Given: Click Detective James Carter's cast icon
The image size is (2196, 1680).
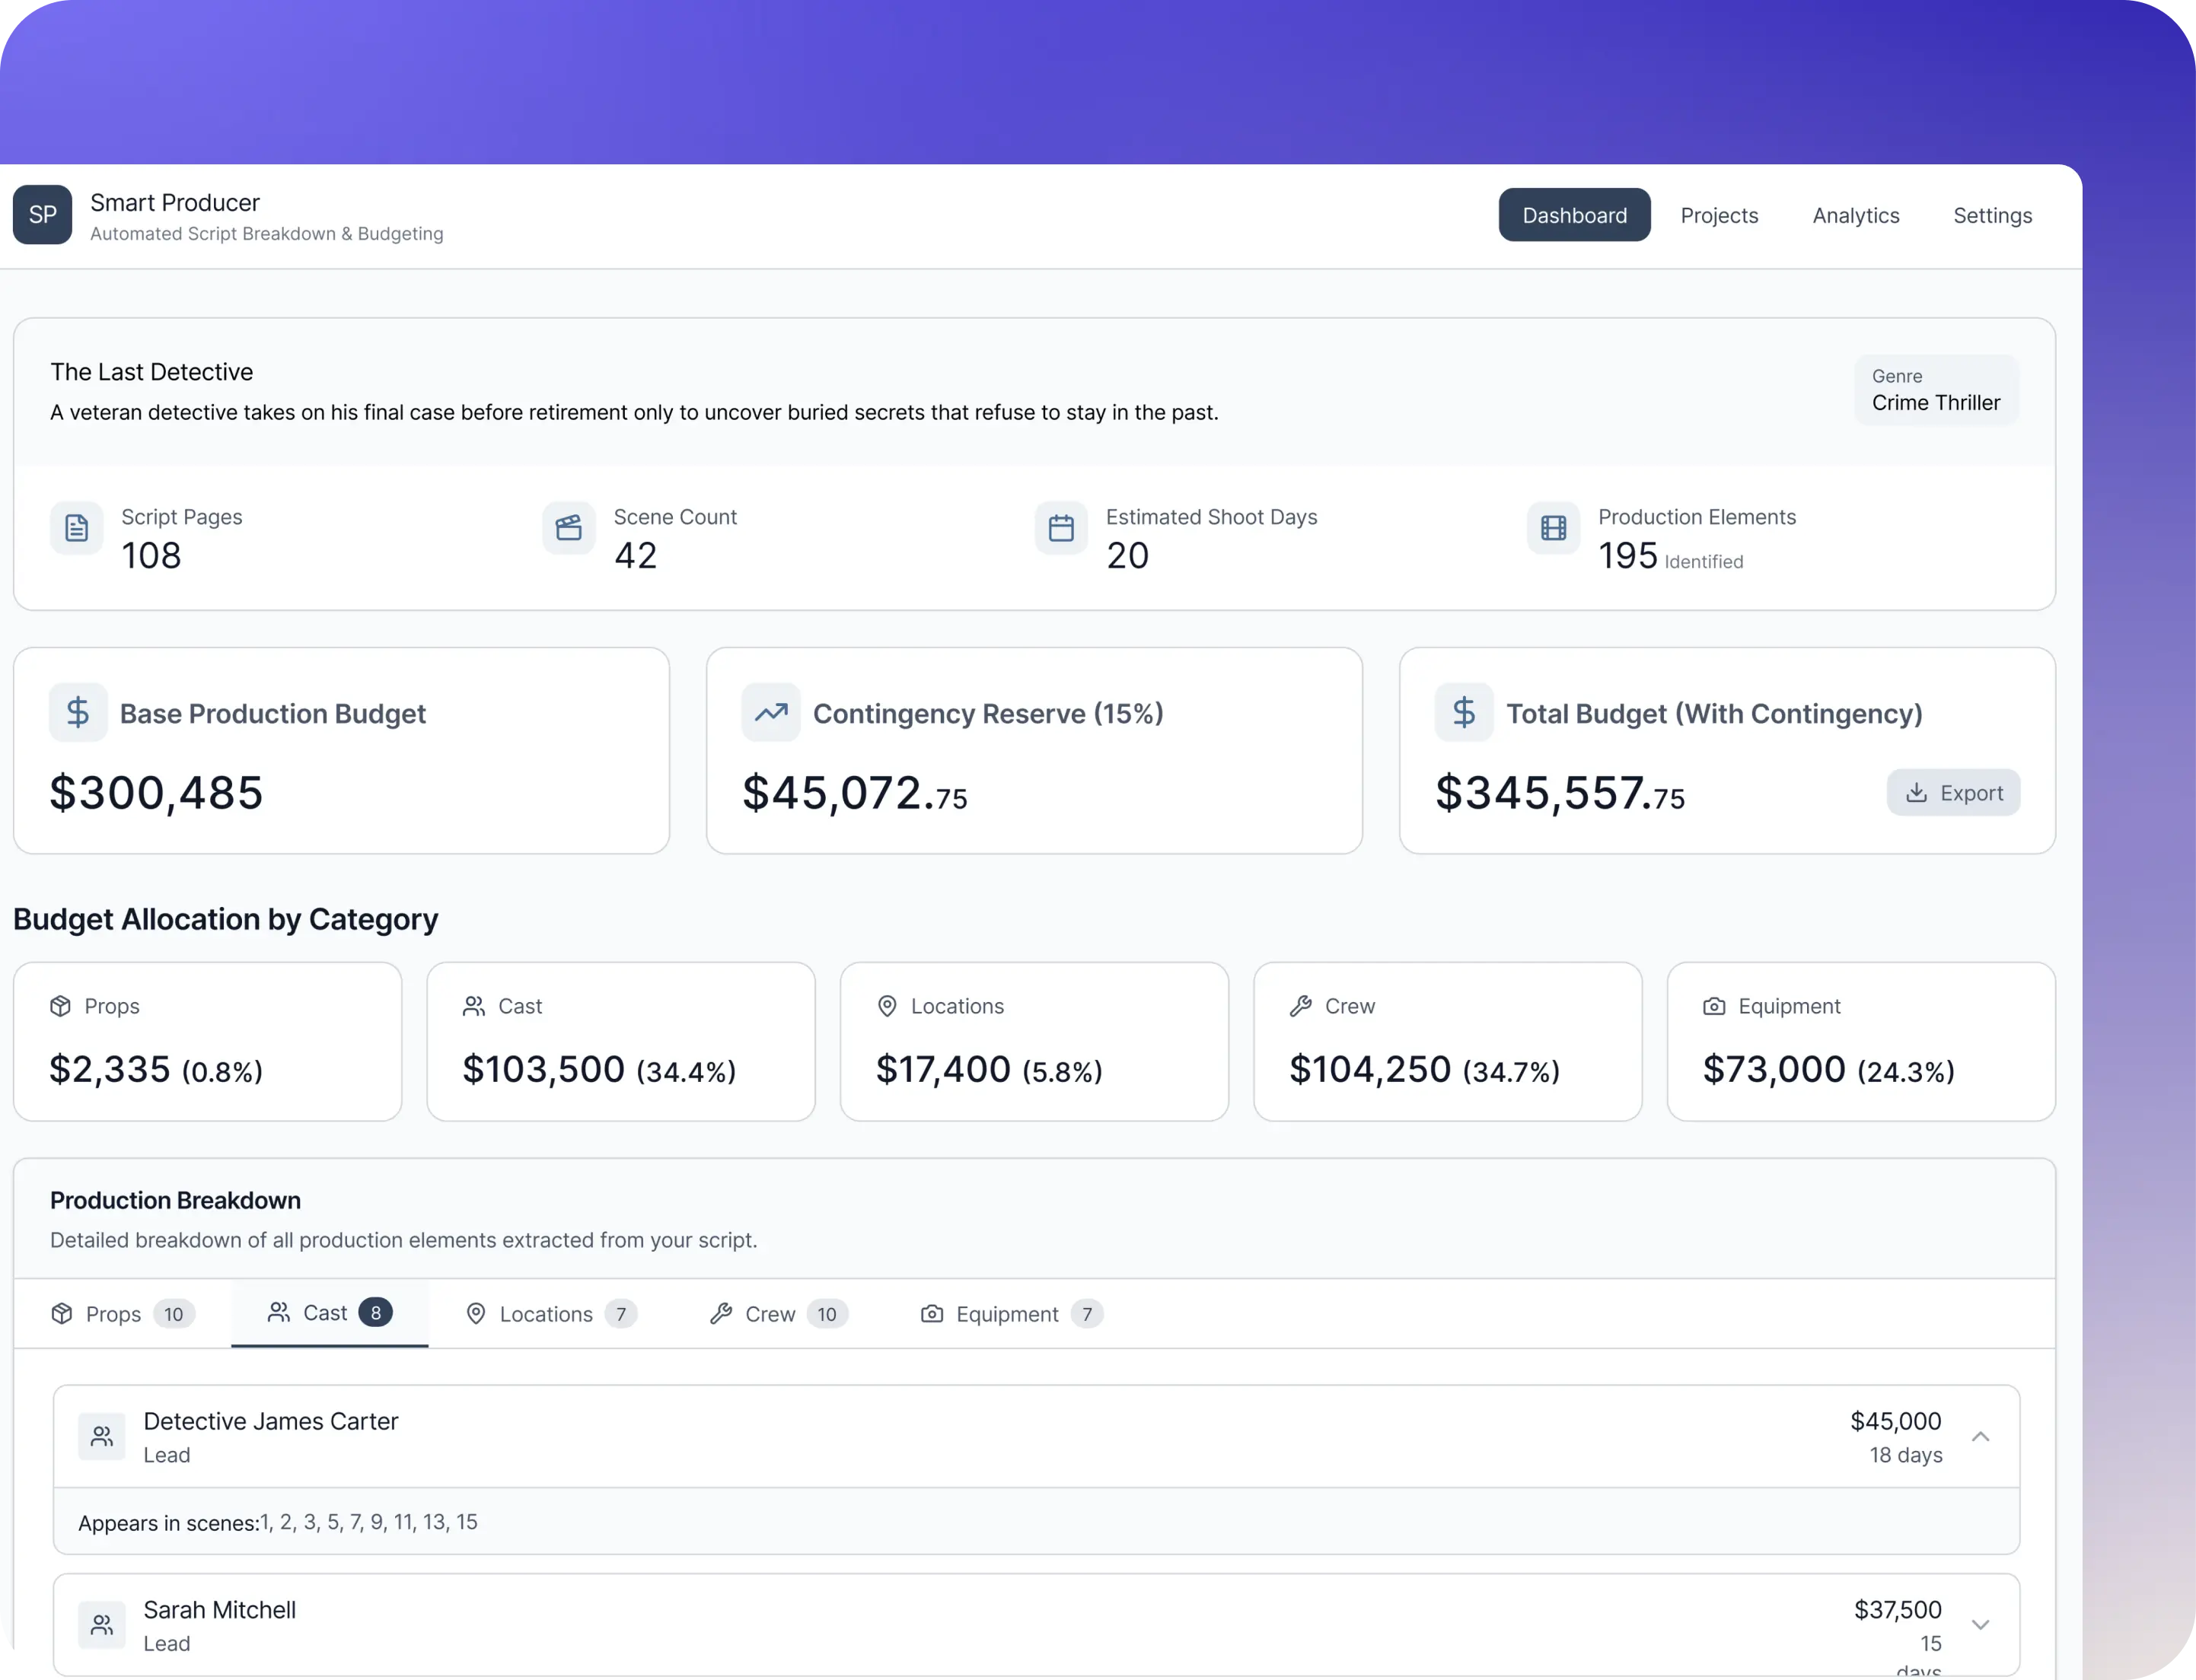Looking at the screenshot, I should click(102, 1437).
